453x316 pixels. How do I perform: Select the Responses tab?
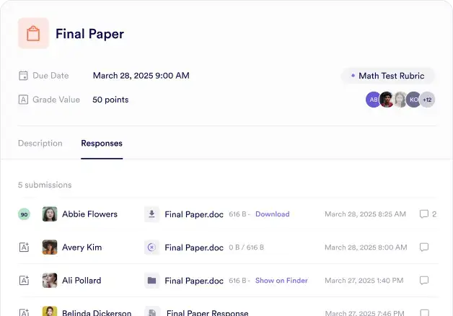102,144
